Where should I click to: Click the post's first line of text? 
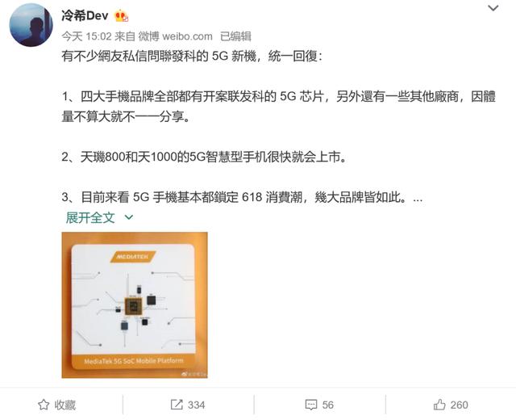[192, 57]
